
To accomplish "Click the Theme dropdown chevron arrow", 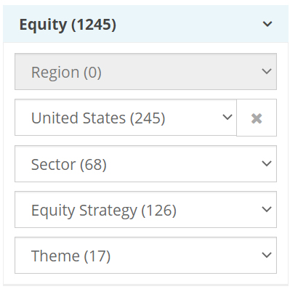I will (267, 255).
